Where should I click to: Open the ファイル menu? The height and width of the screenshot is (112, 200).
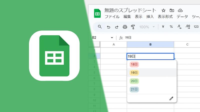click(x=112, y=17)
